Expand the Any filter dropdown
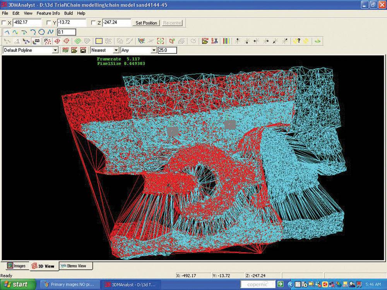Viewport: 387px width, 290px height. [x=154, y=50]
